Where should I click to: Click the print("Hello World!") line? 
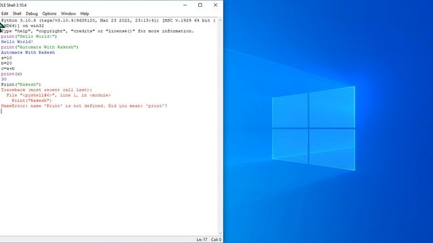click(x=28, y=36)
